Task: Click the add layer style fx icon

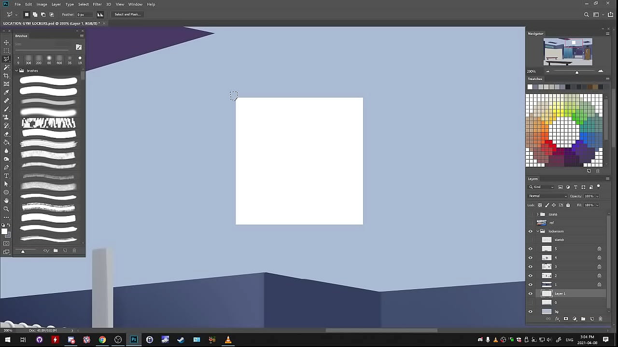Action: (557, 319)
